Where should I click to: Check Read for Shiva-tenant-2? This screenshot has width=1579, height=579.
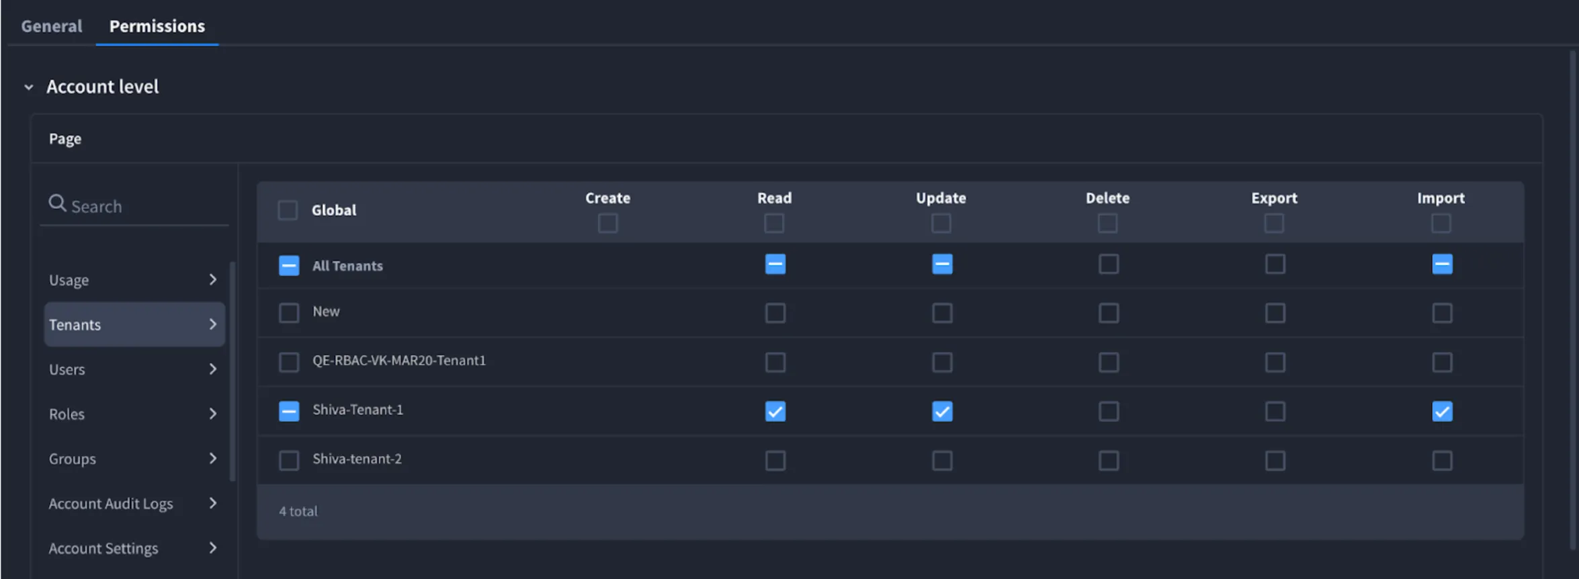point(775,461)
